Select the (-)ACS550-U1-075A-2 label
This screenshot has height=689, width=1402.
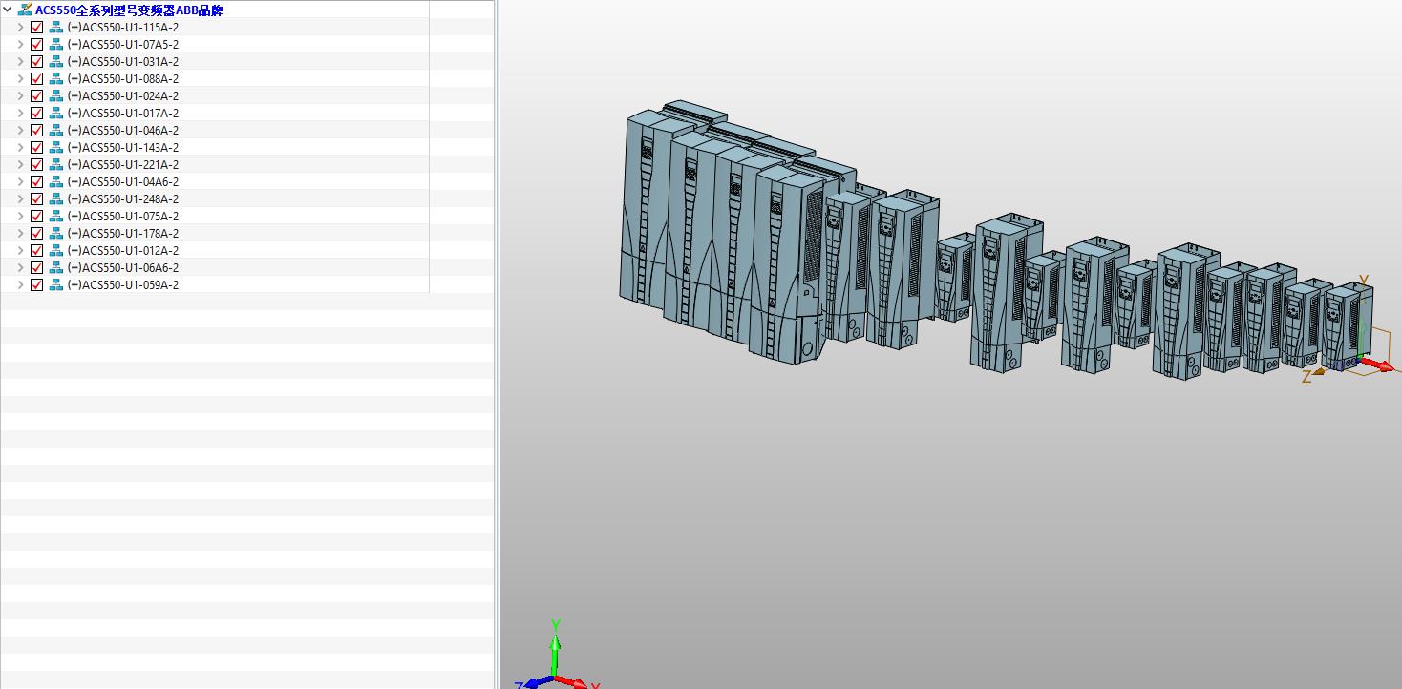123,217
